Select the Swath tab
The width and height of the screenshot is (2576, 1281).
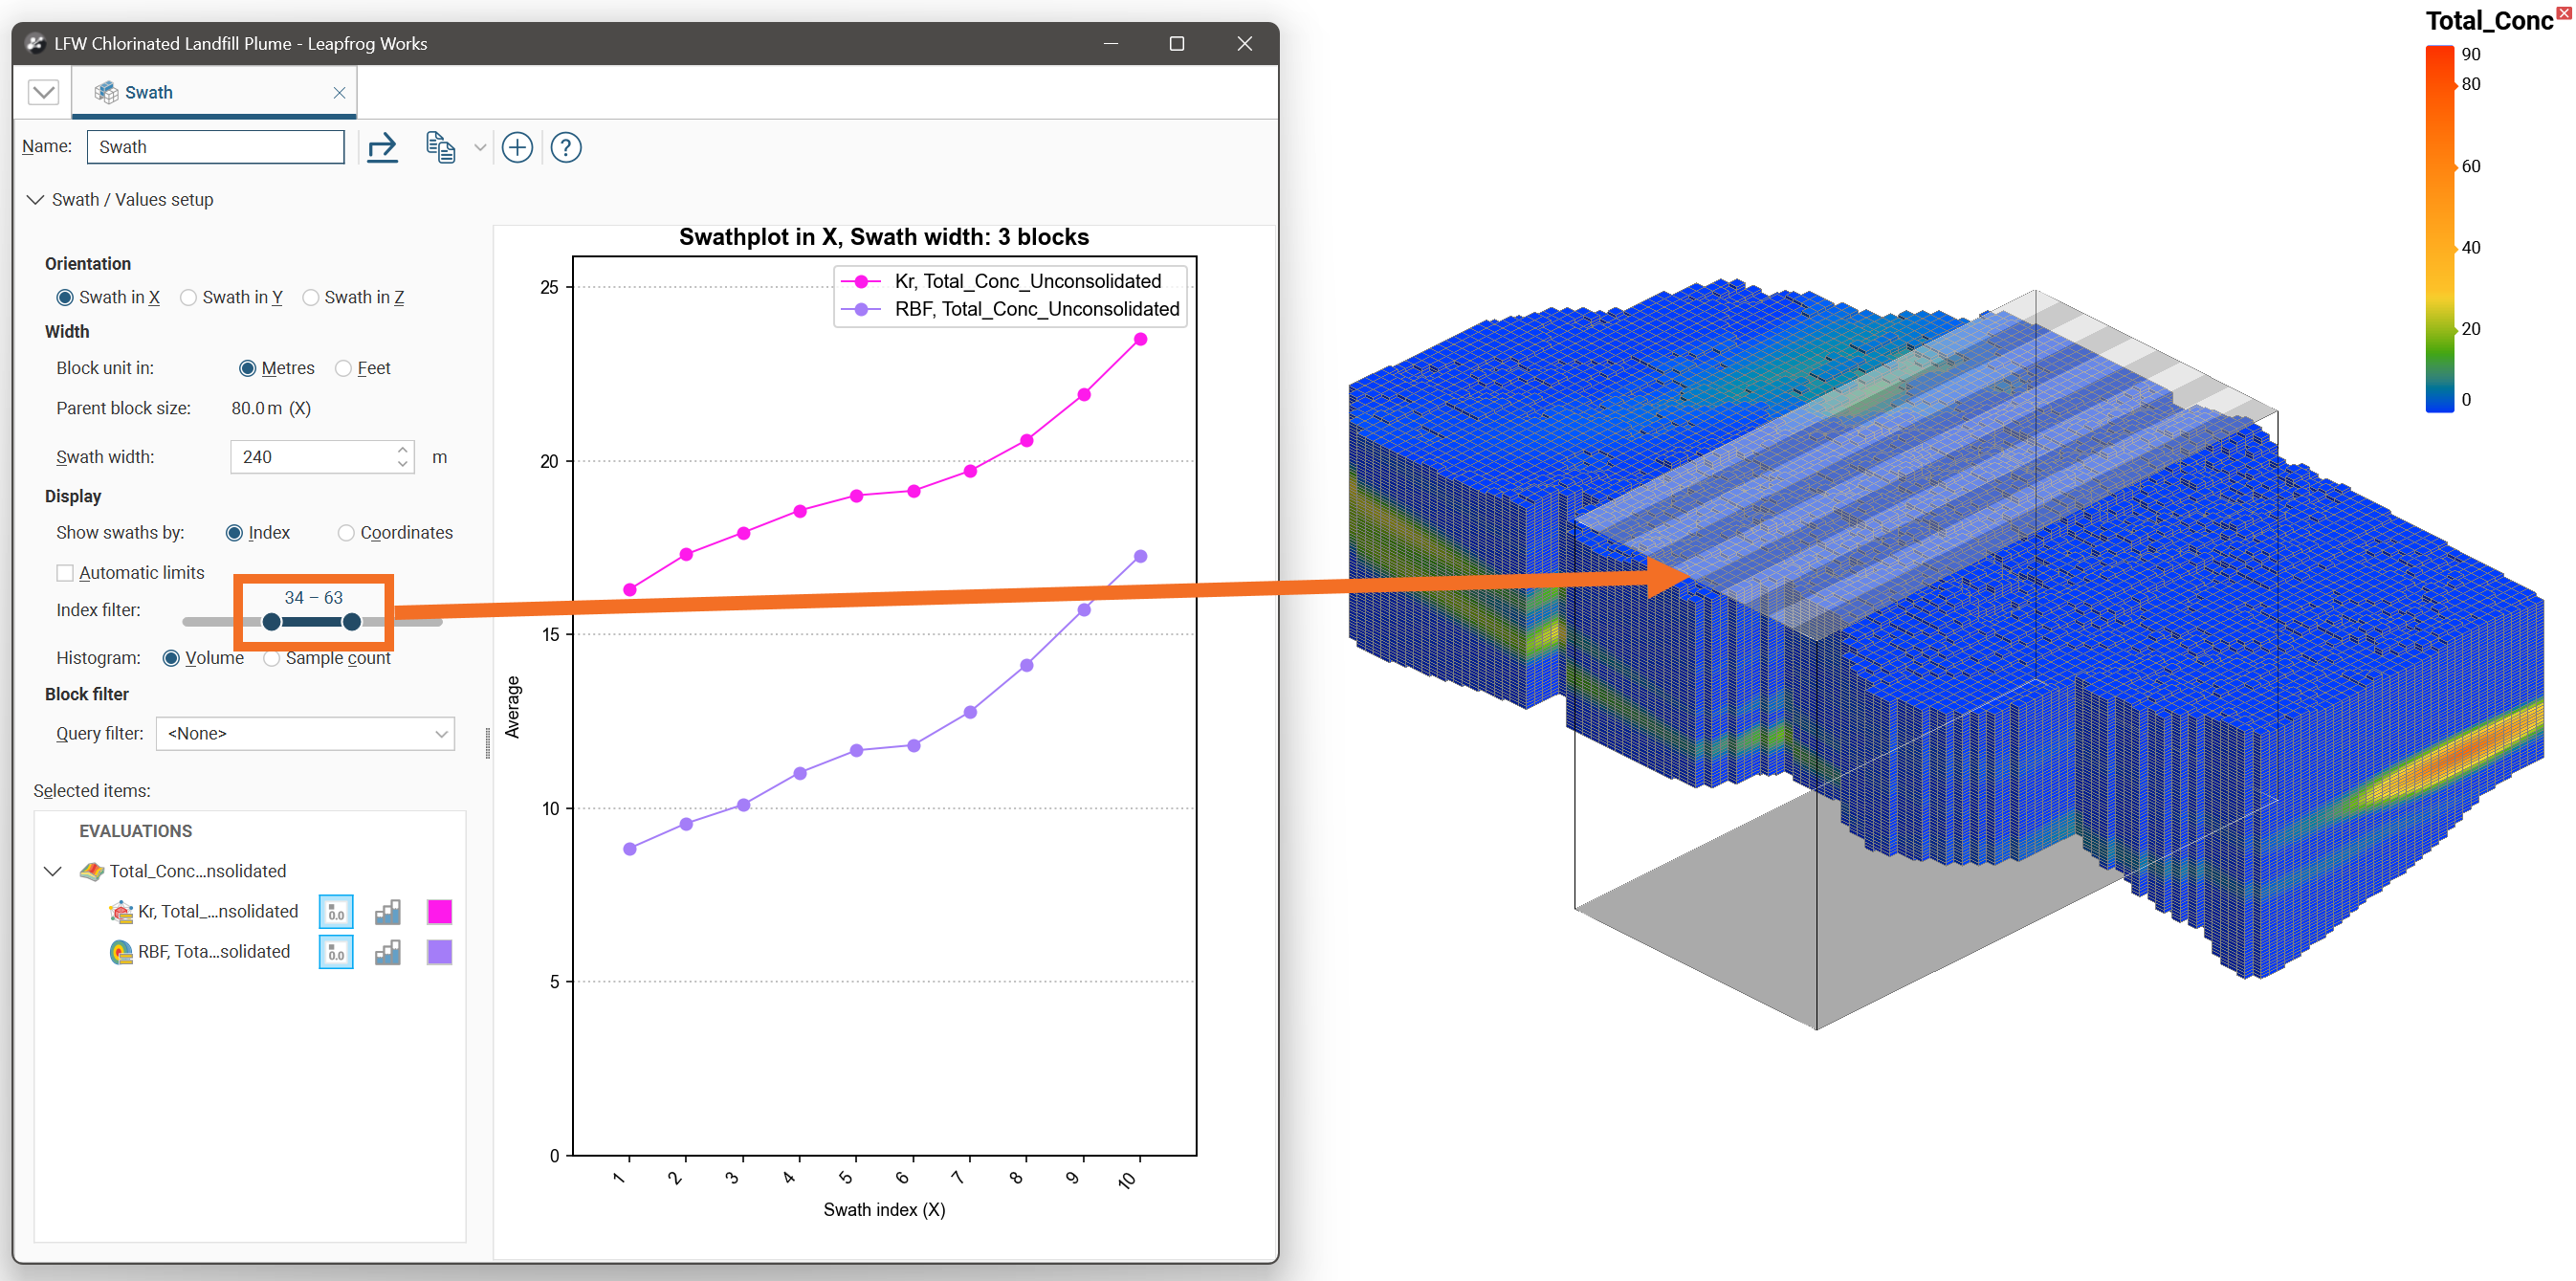[x=148, y=93]
